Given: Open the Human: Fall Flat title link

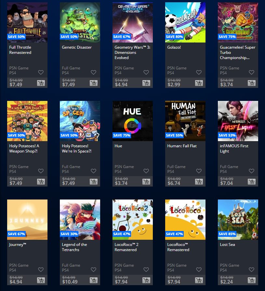Looking at the screenshot, I should [182, 146].
